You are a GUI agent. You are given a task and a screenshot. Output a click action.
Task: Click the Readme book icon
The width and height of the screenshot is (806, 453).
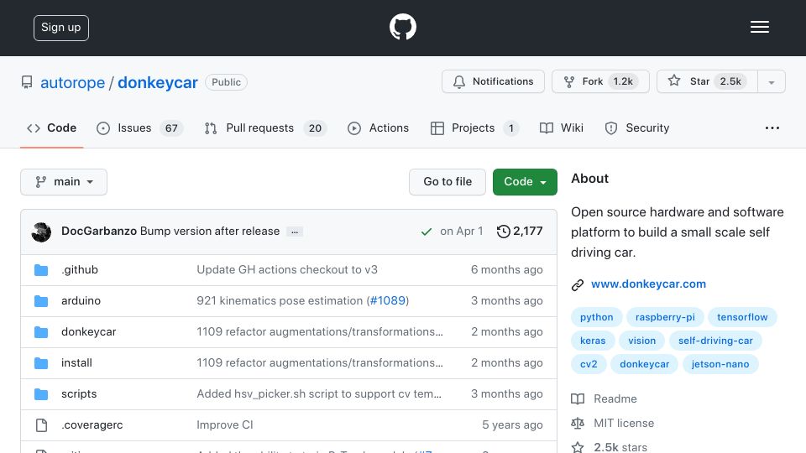pos(578,399)
